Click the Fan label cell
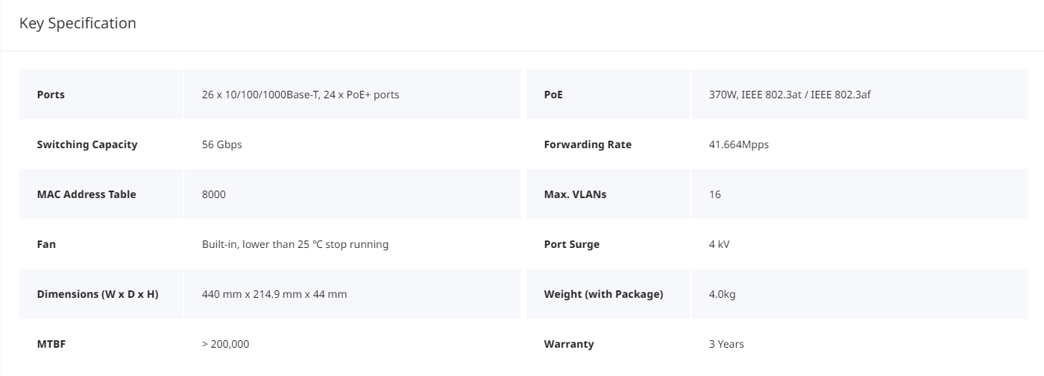Screen dimensions: 1044x376 101,244
